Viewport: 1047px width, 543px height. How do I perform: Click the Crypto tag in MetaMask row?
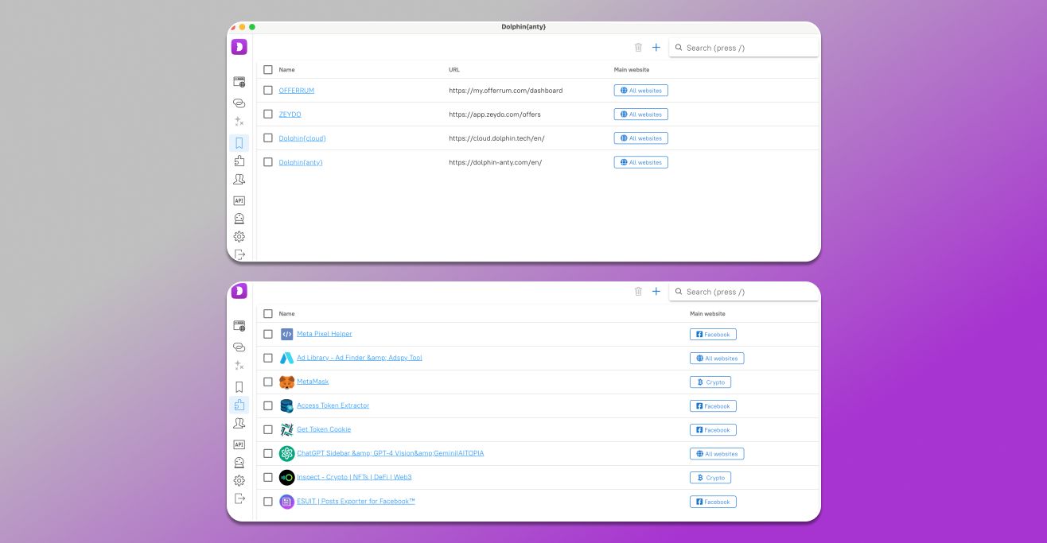(710, 382)
